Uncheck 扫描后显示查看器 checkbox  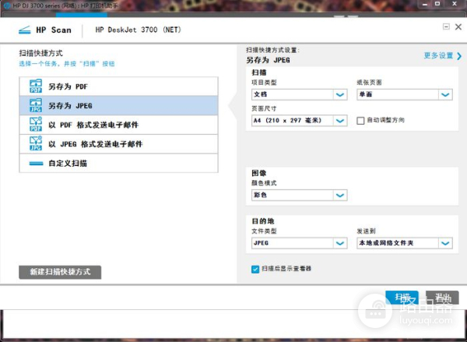pos(255,270)
